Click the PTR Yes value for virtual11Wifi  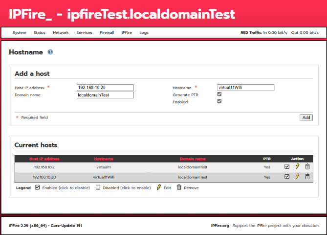[x=267, y=177]
